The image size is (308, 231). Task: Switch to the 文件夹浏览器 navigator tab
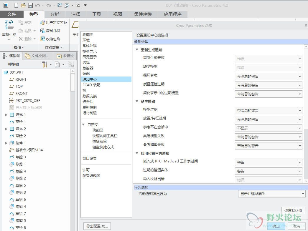38,56
